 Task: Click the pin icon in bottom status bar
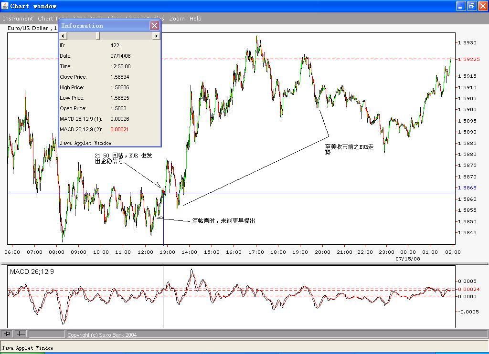coord(7,334)
